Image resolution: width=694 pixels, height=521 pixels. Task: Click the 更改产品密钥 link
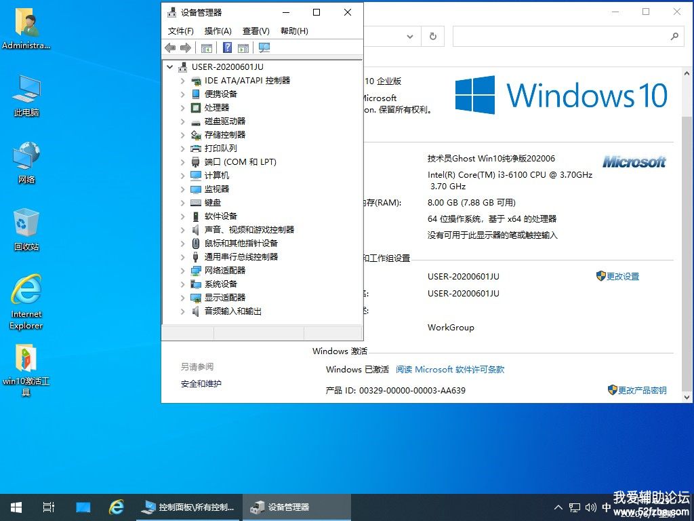coord(641,390)
